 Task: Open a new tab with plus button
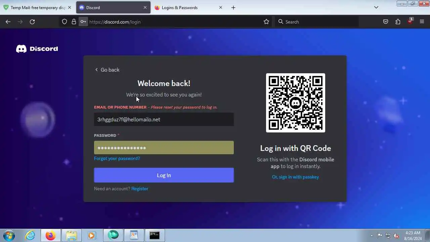[233, 7]
